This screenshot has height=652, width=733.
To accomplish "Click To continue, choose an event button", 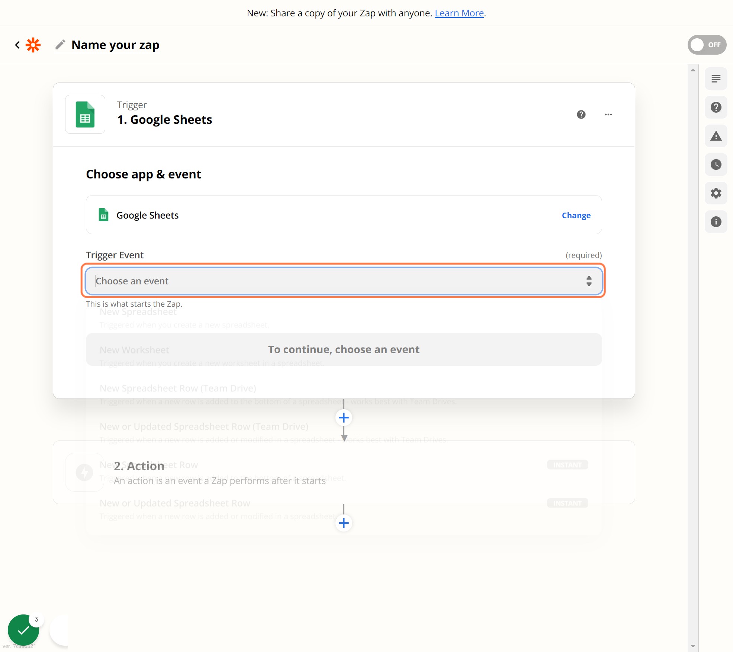I will 344,349.
